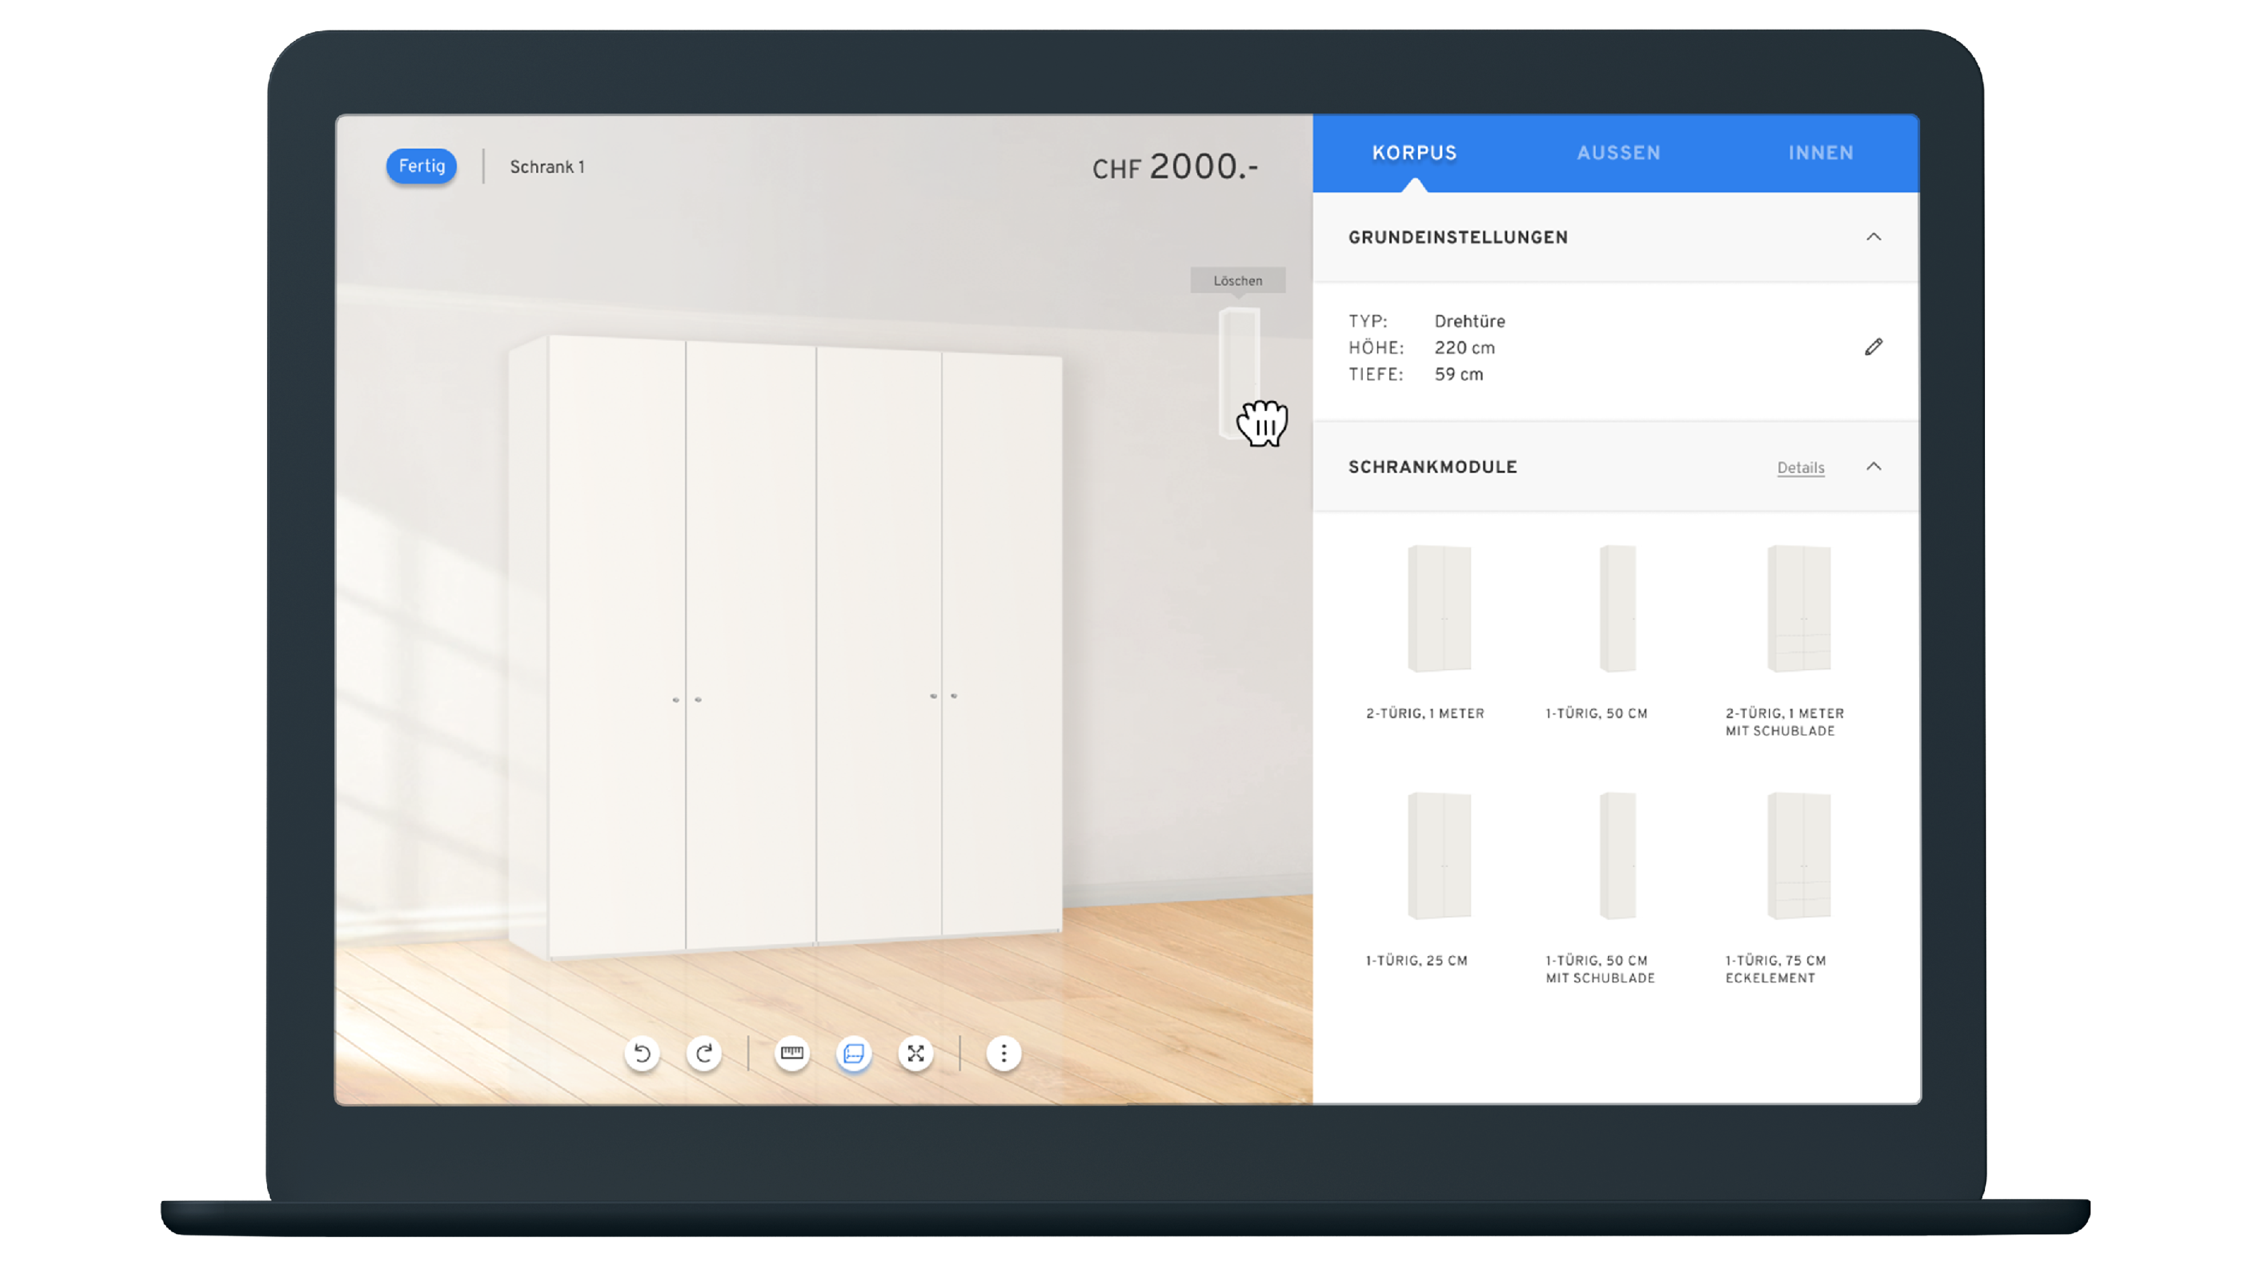Click the Löschen delete tooltip

[1237, 281]
